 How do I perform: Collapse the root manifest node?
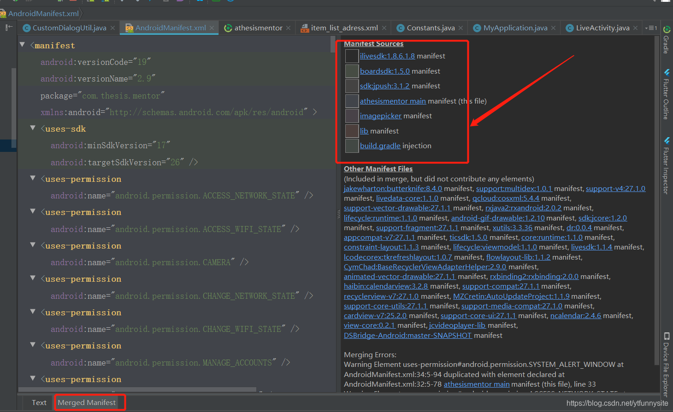[x=22, y=45]
